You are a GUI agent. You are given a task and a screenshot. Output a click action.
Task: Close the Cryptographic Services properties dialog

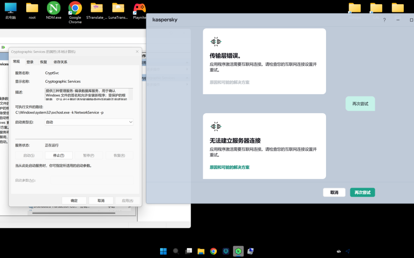[x=137, y=52]
